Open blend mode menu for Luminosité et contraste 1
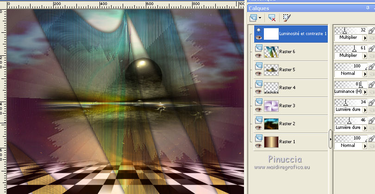Image resolution: width=375 pixels, height=194 pixels. tap(365, 38)
